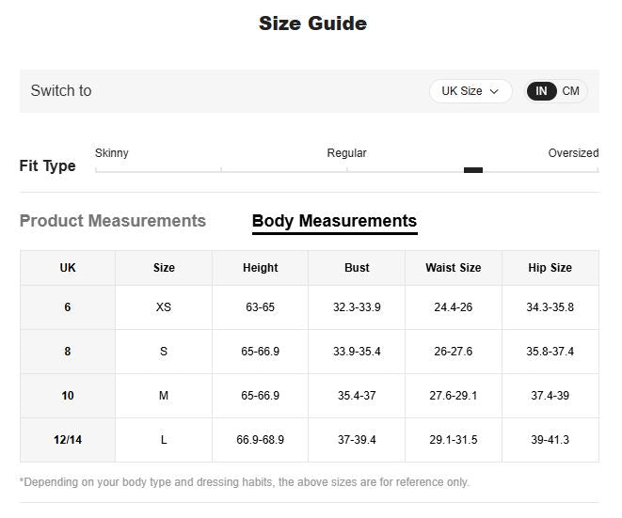Screen dimensions: 622x518
Task: Select the UK 6 row header
Action: click(x=68, y=307)
